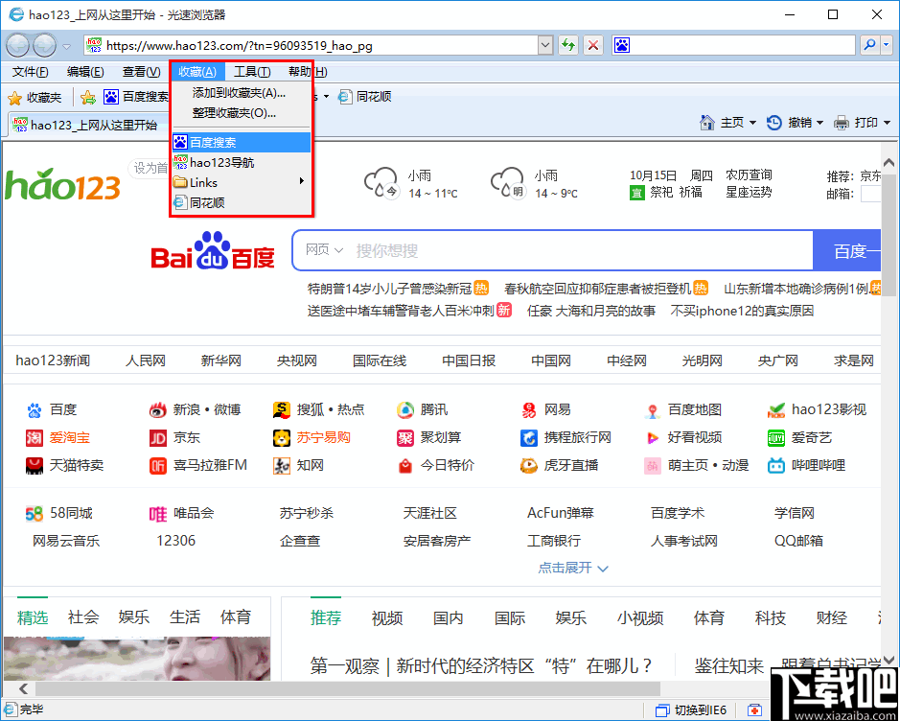Click the 京东 JD icon
Image resolution: width=900 pixels, height=721 pixels.
point(158,438)
